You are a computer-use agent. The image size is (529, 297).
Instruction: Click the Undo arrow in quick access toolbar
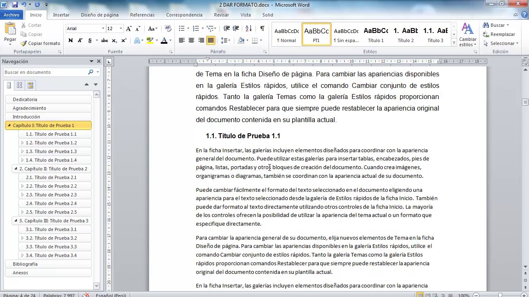click(24, 5)
